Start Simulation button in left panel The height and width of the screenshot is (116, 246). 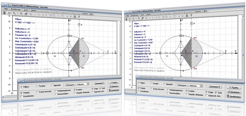point(114,86)
